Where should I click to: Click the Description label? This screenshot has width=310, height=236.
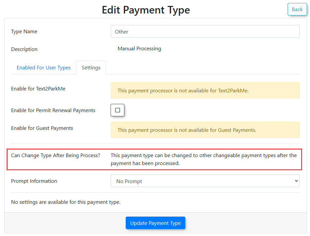pos(24,49)
